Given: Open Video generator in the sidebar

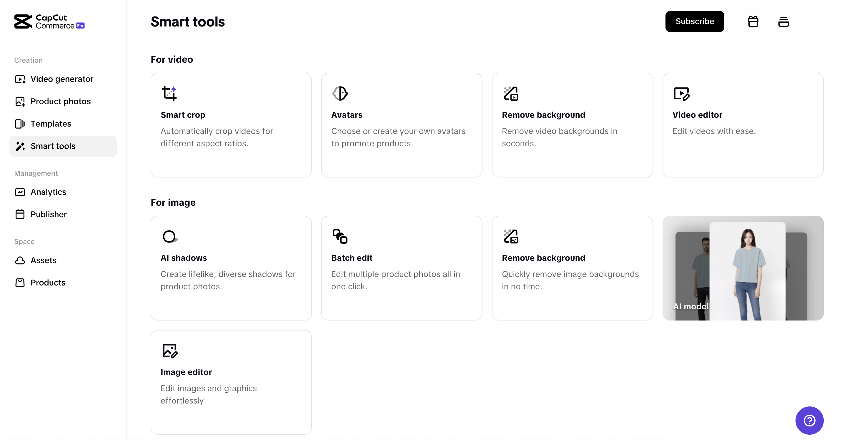Looking at the screenshot, I should (62, 79).
